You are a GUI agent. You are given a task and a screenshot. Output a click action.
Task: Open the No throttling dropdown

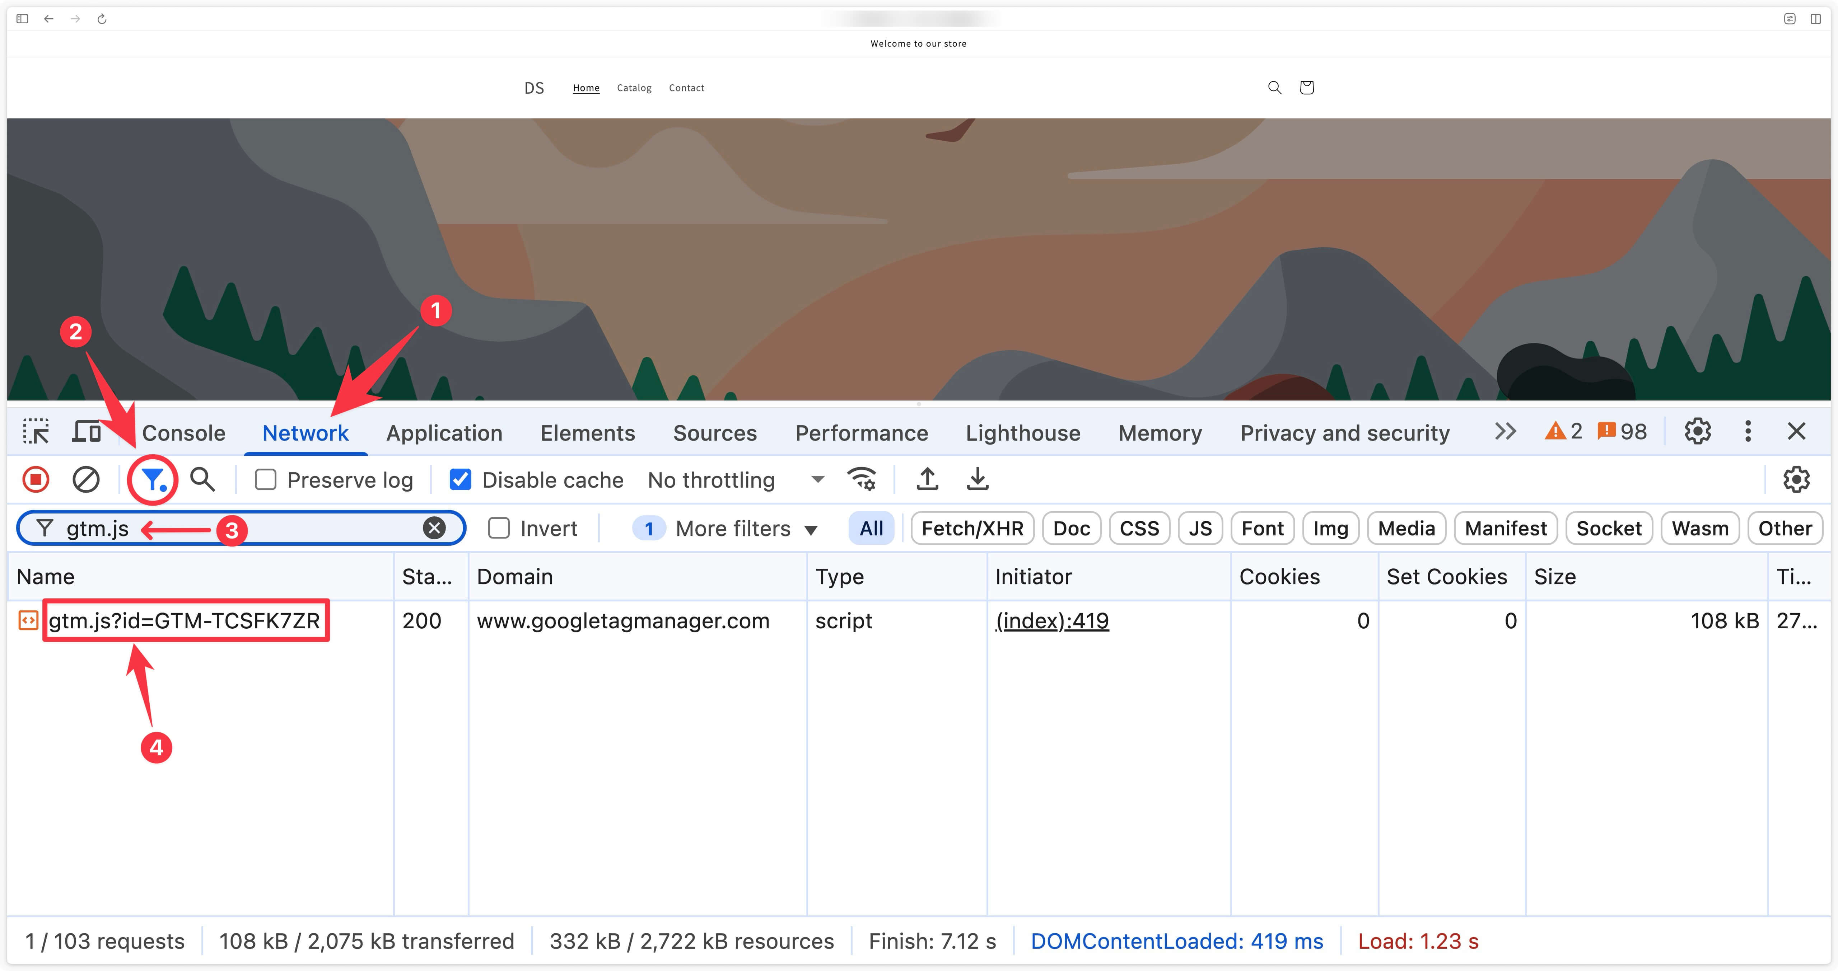coord(736,479)
